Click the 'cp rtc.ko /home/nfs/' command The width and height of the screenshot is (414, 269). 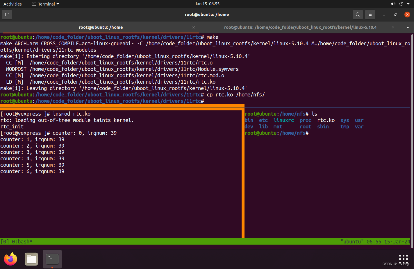tap(236, 95)
